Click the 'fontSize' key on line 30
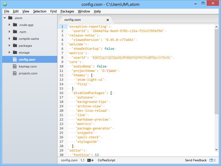 coord(81,155)
